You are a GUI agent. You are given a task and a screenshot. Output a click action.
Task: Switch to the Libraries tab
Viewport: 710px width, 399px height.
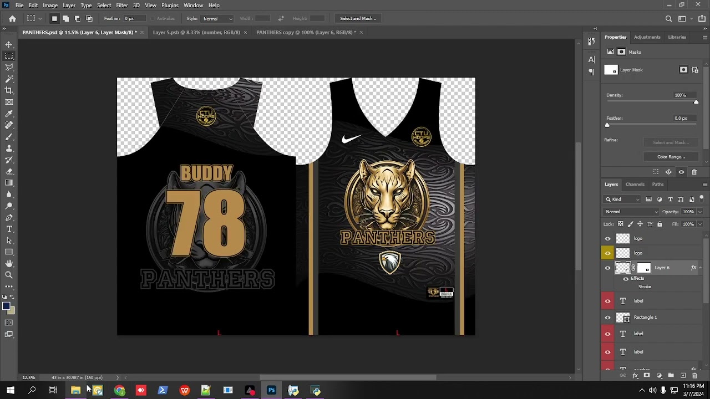point(677,37)
